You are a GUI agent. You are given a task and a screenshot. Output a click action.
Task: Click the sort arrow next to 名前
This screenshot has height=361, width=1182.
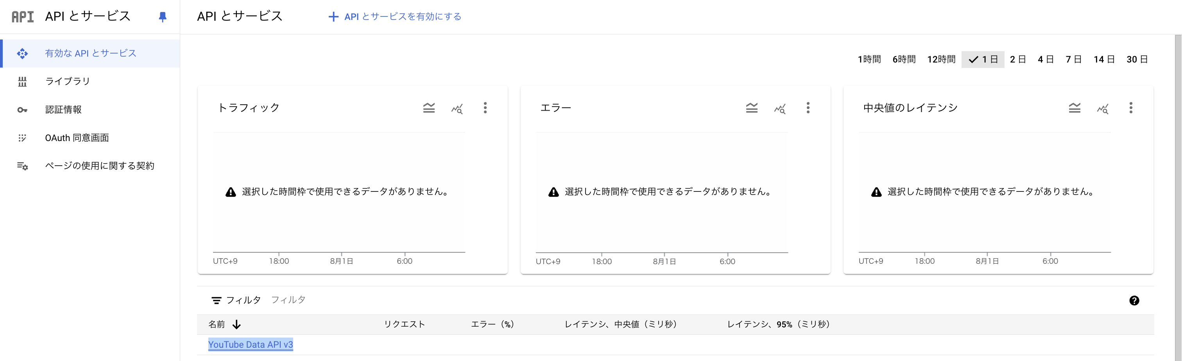coord(237,325)
